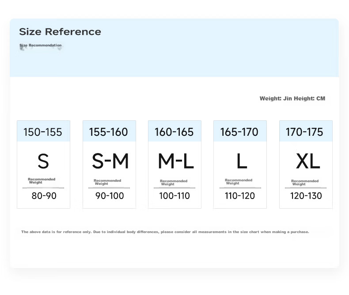Image resolution: width=349 pixels, height=295 pixels.
Task: Click the size S label
Action: point(43,161)
